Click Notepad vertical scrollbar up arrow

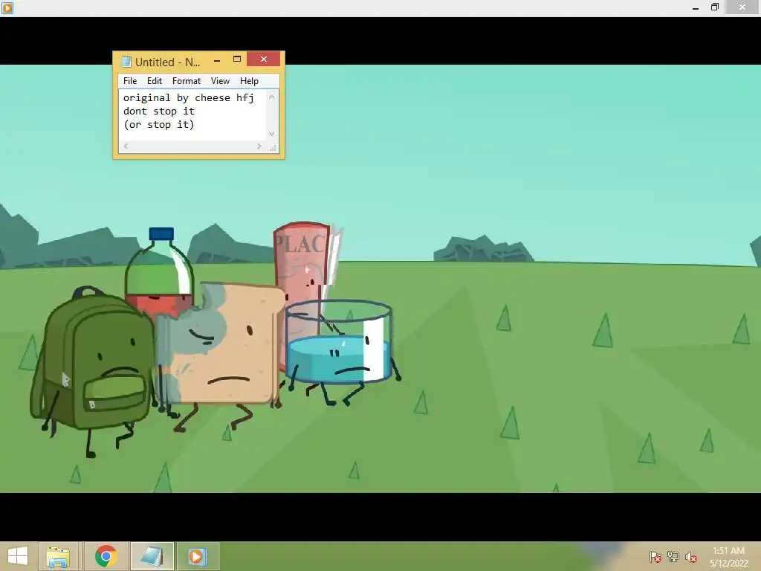[272, 97]
